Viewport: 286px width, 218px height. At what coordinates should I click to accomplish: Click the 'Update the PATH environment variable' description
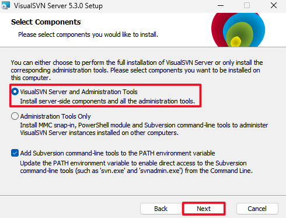coord(137,167)
